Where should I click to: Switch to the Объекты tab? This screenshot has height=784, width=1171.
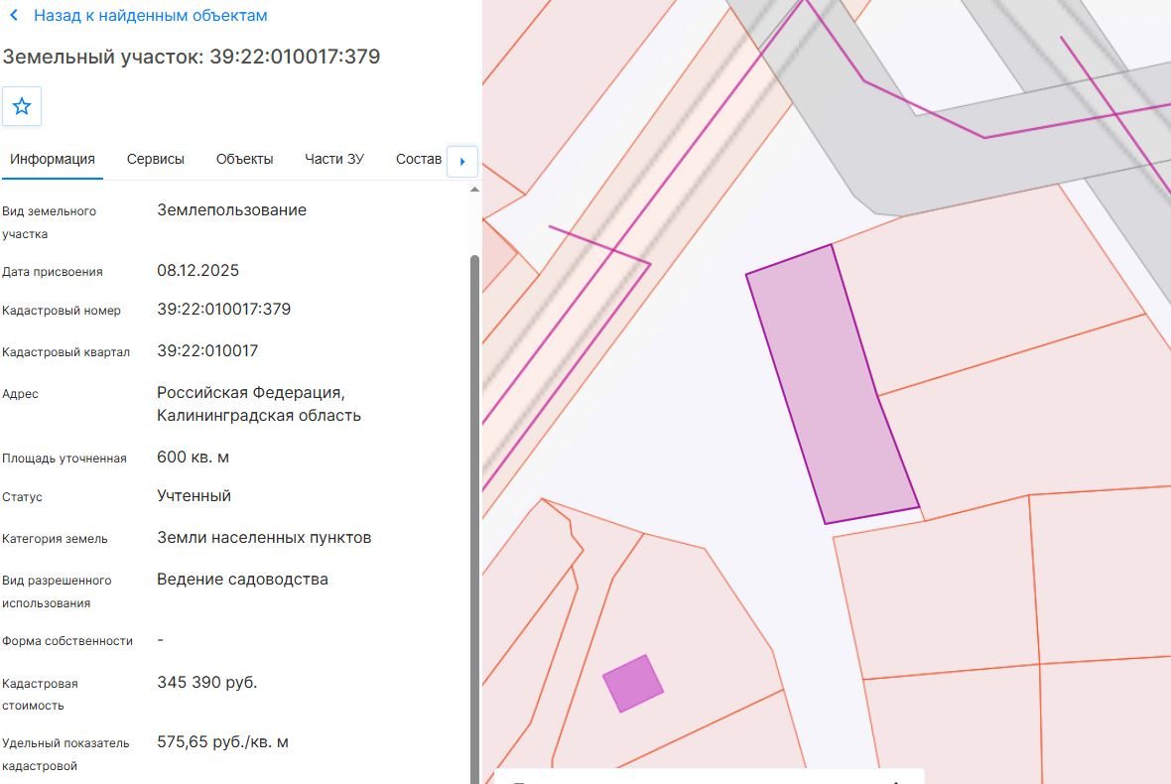coord(244,159)
